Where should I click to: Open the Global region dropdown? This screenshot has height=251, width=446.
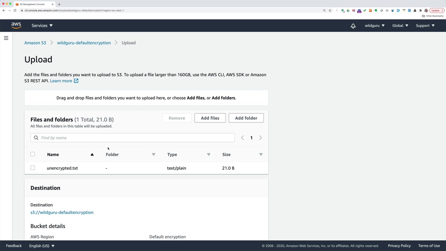coord(400,25)
